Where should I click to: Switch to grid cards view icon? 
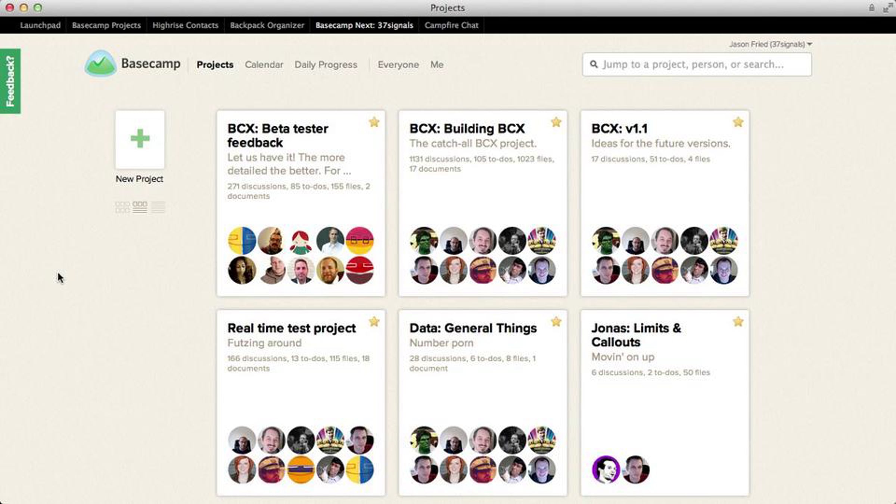point(122,207)
